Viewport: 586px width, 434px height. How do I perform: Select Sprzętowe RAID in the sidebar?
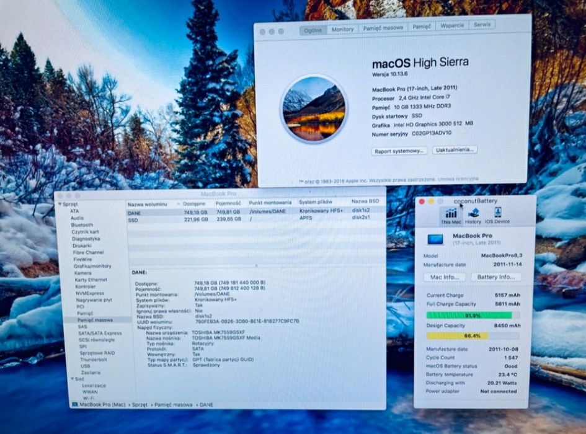(x=97, y=353)
